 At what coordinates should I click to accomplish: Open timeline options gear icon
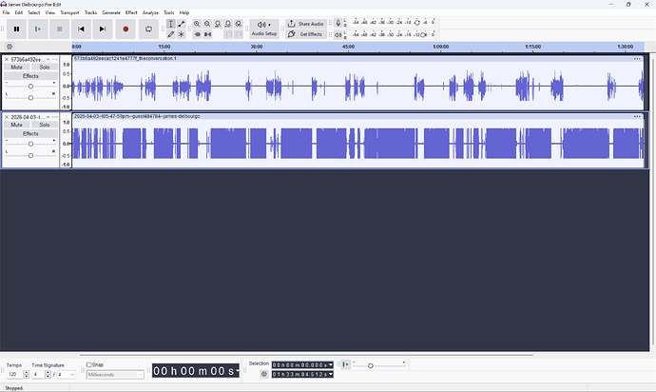click(x=10, y=46)
